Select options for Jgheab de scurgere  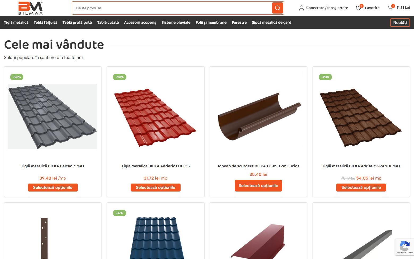coord(258,186)
